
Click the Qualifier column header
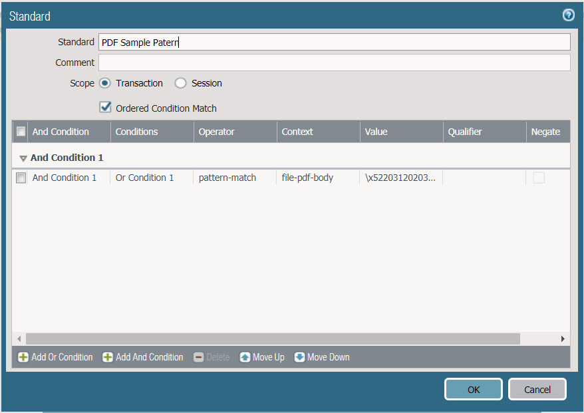pos(464,132)
